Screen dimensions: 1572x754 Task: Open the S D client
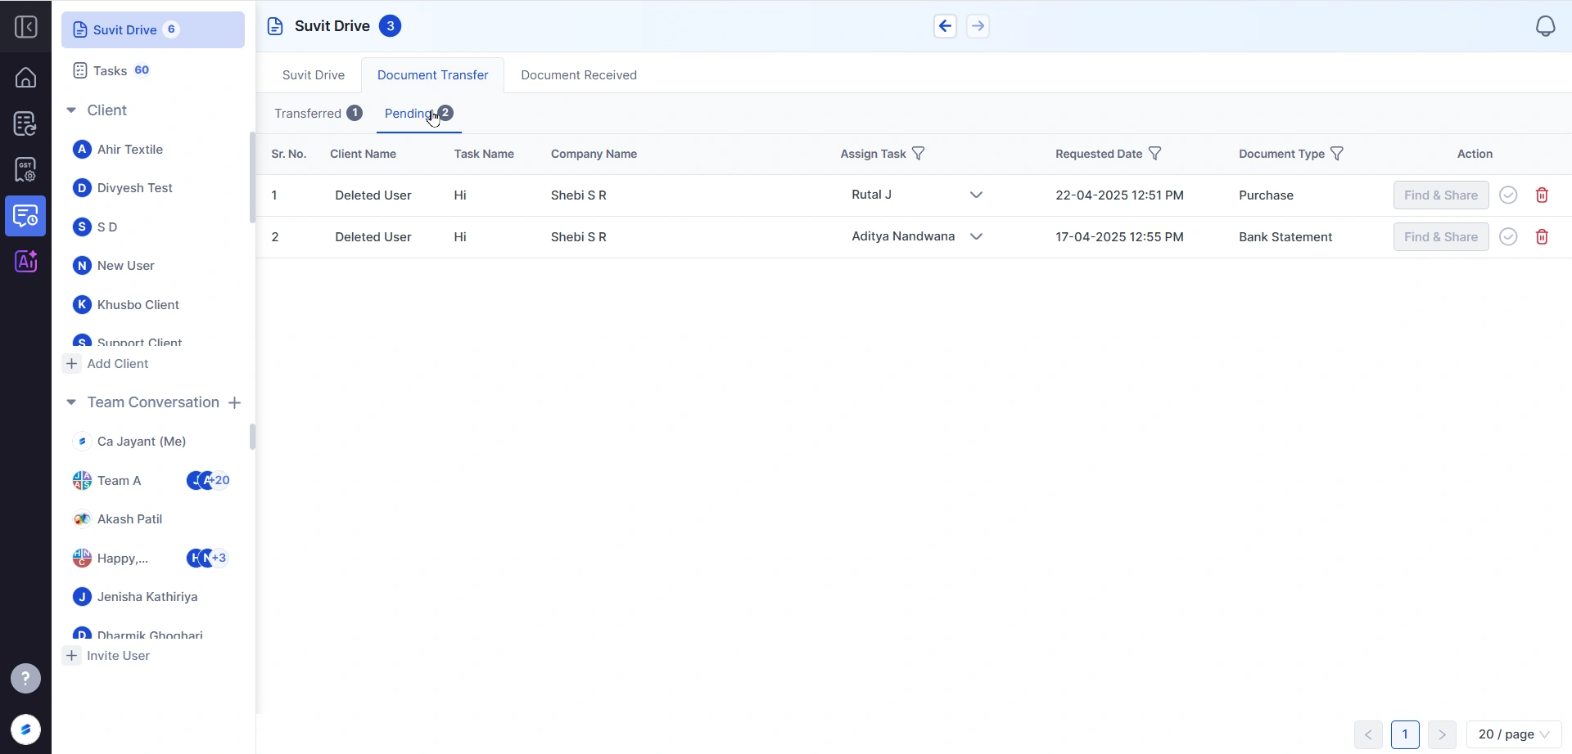click(107, 227)
